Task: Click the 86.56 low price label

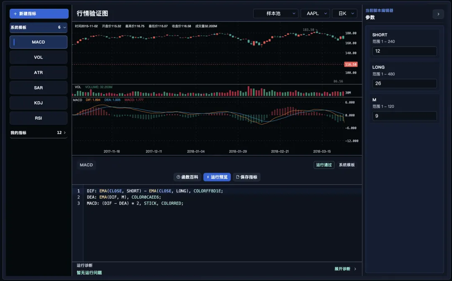Action: [338, 81]
